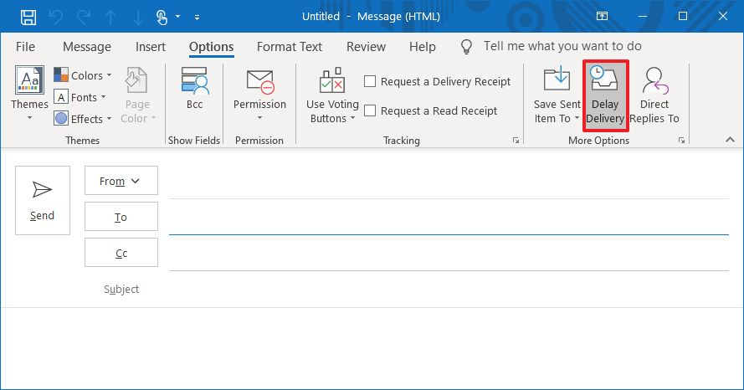Switch to the Insert tab
Viewport: 744px width, 390px height.
tap(151, 47)
